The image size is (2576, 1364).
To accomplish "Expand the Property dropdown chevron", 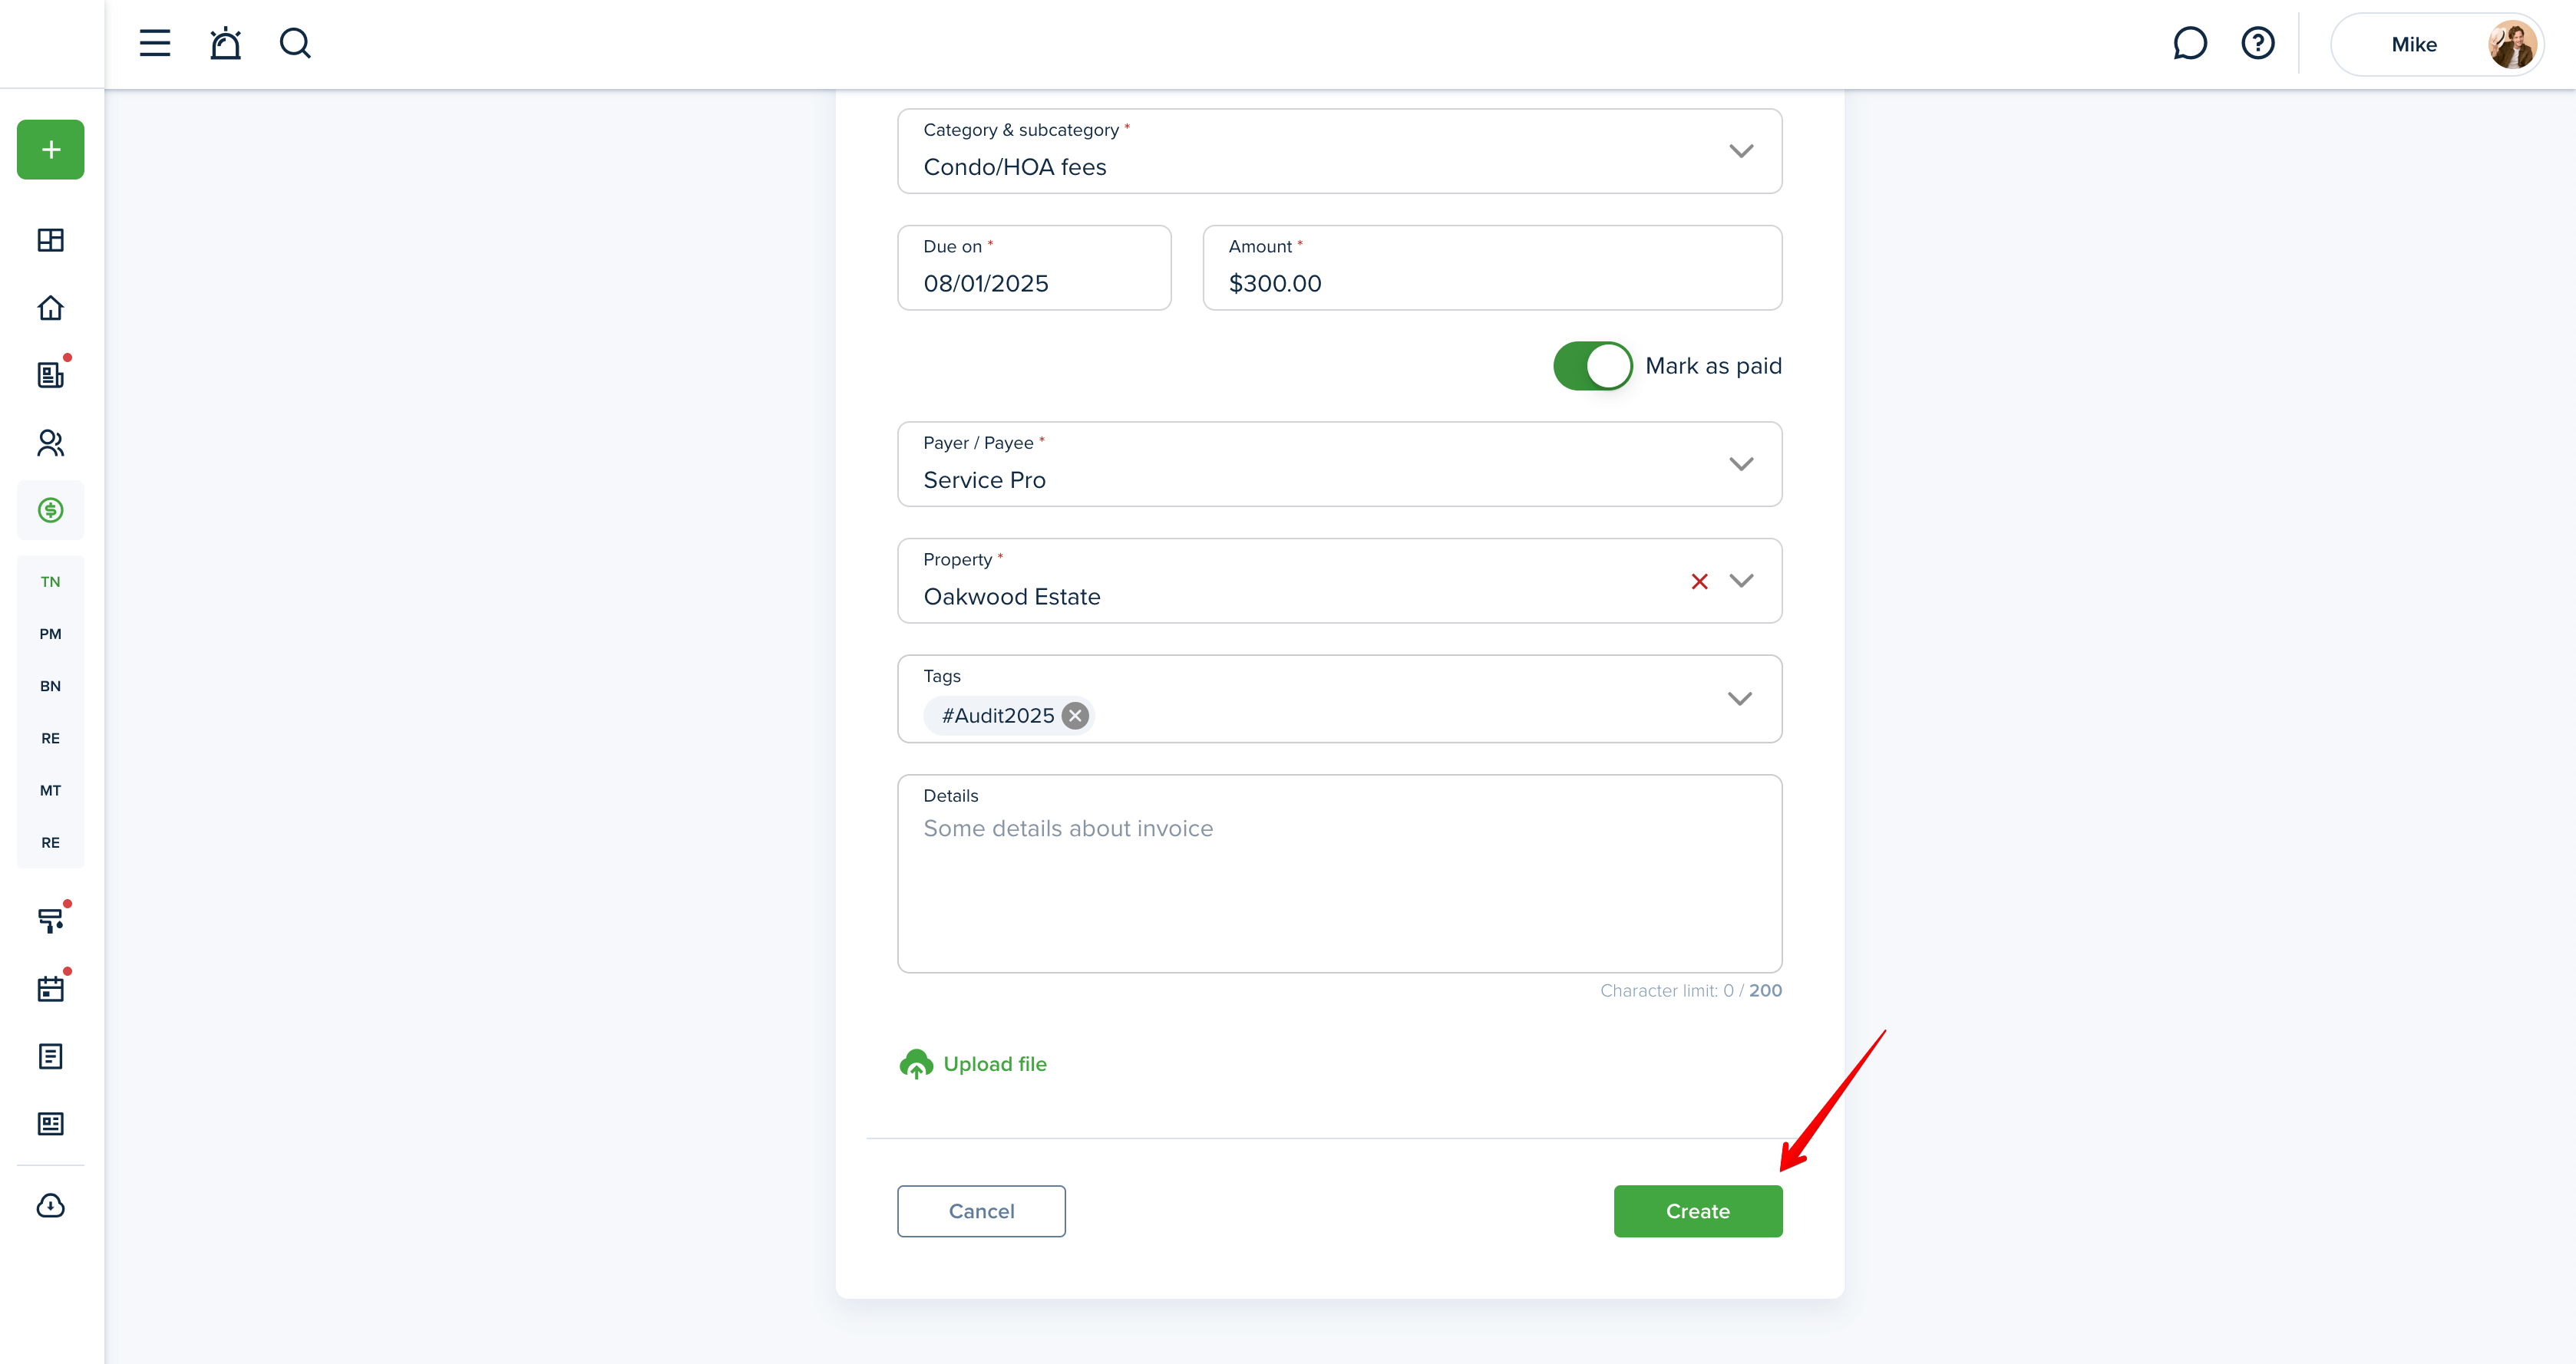I will tap(1741, 581).
